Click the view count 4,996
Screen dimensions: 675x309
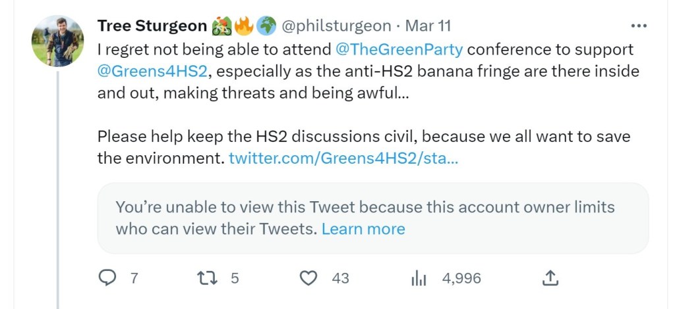(x=461, y=279)
